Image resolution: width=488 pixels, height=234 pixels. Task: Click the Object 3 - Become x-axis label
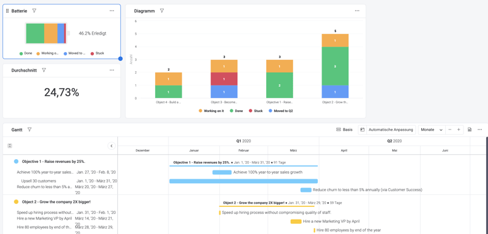tap(224, 102)
